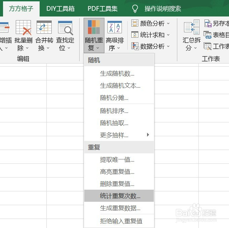Click the 合并转换 table icon
Image resolution: width=229 pixels, height=228 pixels.
44,27
